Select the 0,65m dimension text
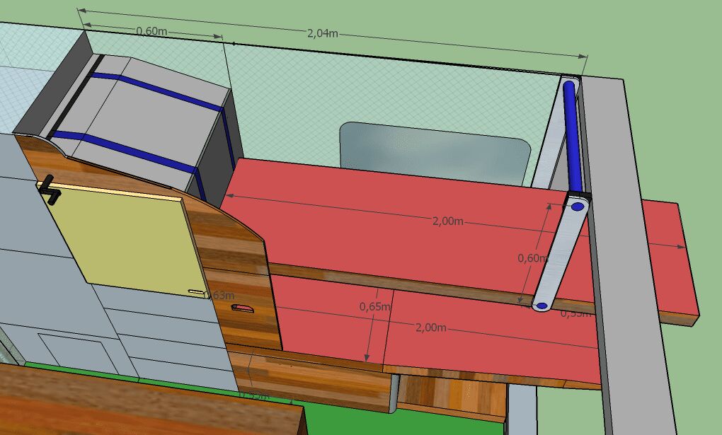 (374, 306)
